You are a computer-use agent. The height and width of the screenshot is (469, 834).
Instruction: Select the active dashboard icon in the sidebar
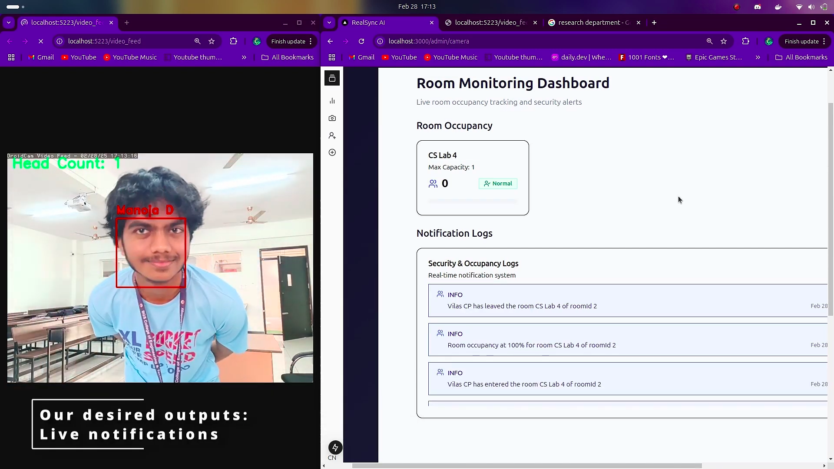[332, 78]
